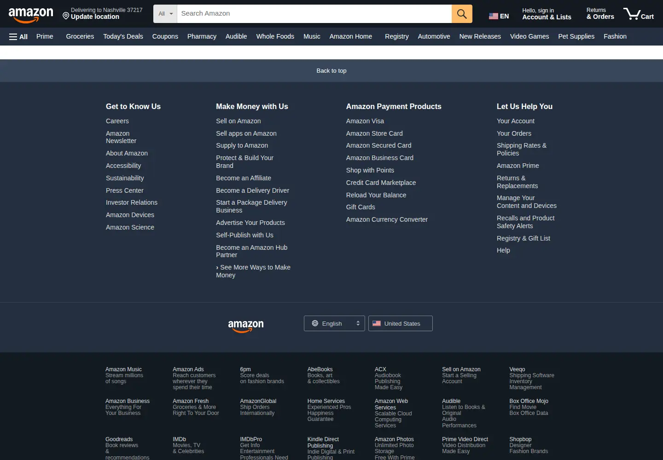Open Kindle Direct Publishing footer link

331,448
